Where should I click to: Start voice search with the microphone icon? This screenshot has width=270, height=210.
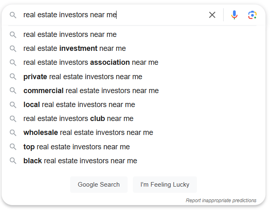234,15
